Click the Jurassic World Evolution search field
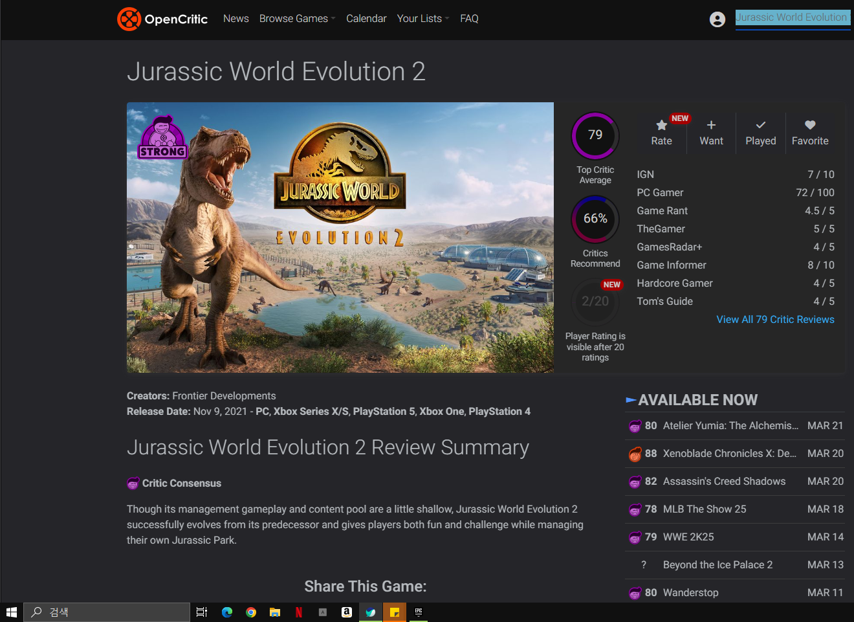Viewport: 854px width, 622px height. 793,18
